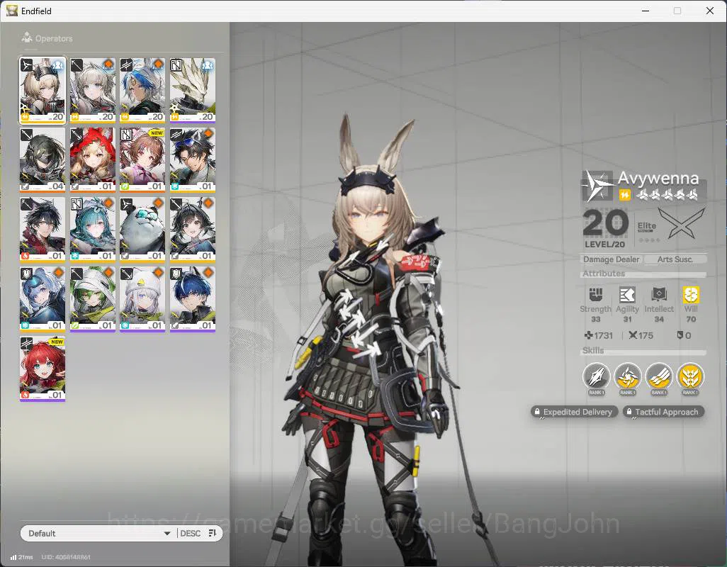
Task: Select the black-haired operator with red scarf
Action: tap(43, 230)
